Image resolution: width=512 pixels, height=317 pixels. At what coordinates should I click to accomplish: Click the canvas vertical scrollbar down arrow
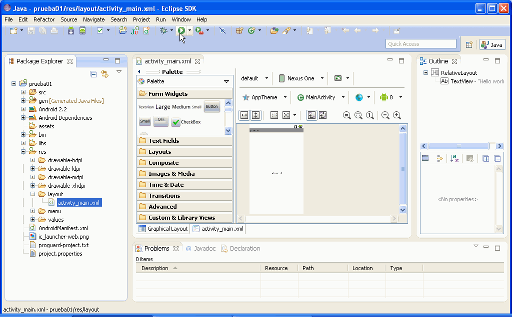pyautogui.click(x=403, y=210)
